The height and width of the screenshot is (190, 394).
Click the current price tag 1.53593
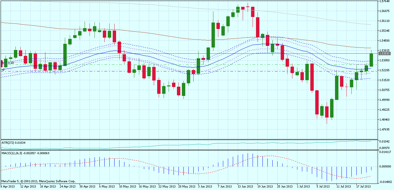(x=385, y=53)
